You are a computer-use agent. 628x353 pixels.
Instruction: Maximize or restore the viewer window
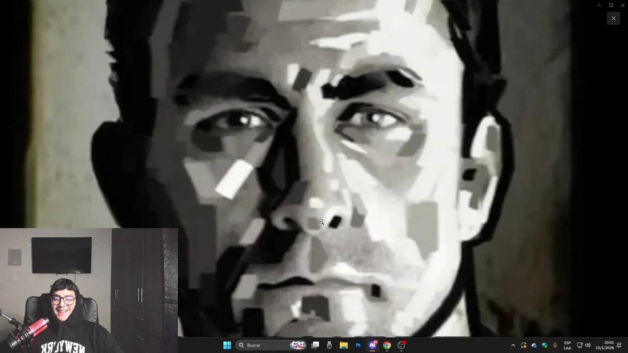611,5
